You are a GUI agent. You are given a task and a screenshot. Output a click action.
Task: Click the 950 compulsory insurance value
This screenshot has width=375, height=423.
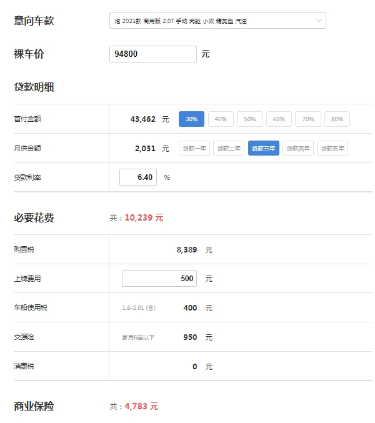click(x=190, y=337)
